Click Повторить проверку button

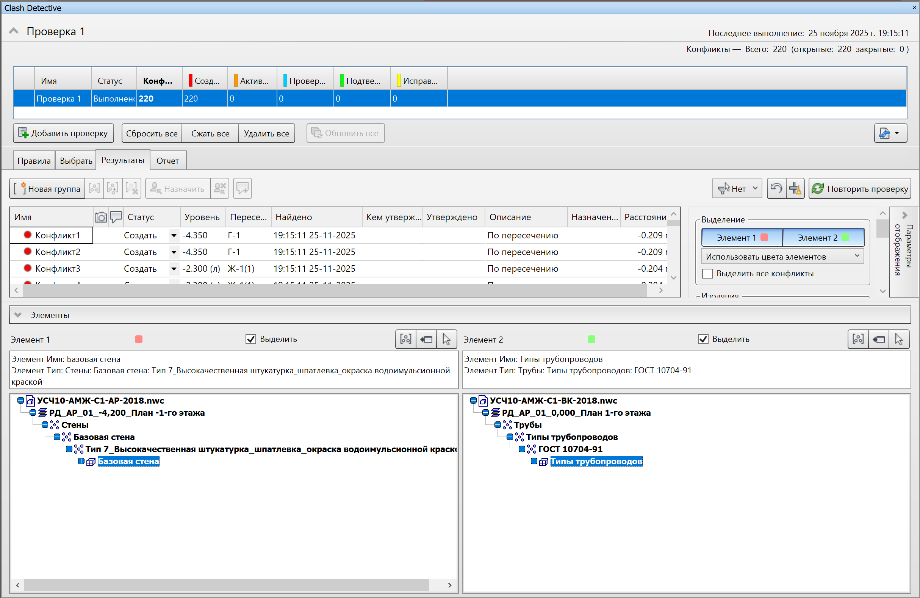[860, 188]
